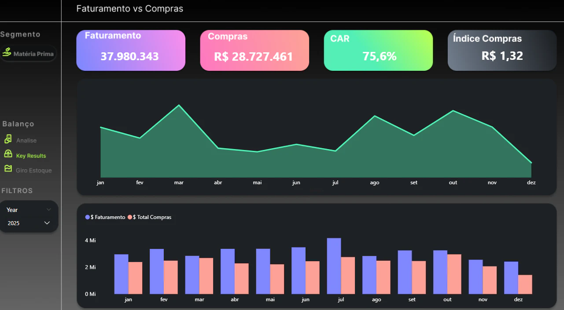Screen dimensions: 564x310
Task: Click the Analise document icon
Action: (x=8, y=139)
